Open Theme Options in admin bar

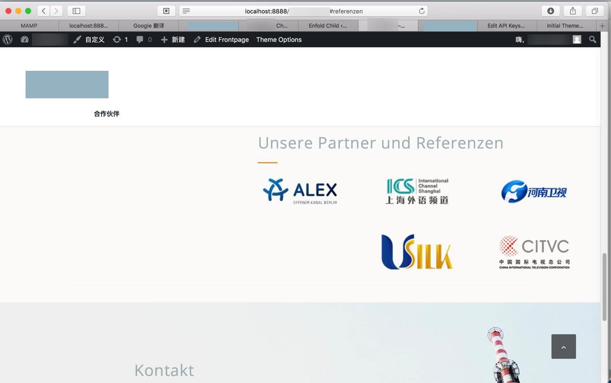pos(279,39)
